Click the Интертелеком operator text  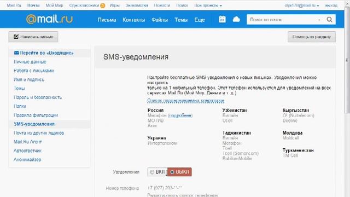pos(162,143)
